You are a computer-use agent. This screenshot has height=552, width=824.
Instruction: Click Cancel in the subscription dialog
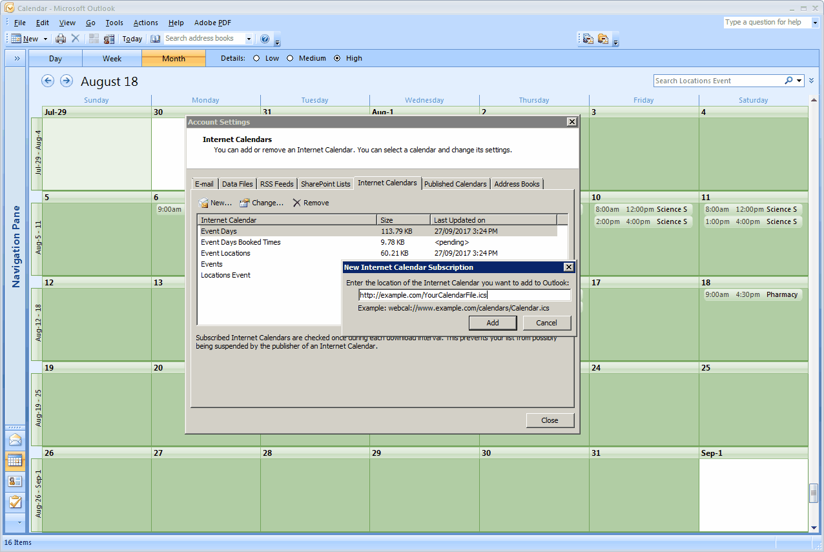[546, 323]
